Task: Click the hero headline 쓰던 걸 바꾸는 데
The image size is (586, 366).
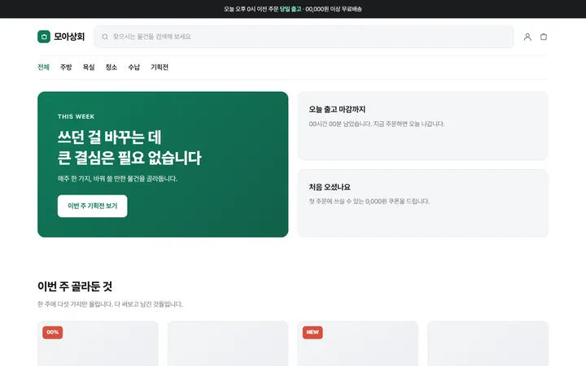Action: [x=109, y=137]
